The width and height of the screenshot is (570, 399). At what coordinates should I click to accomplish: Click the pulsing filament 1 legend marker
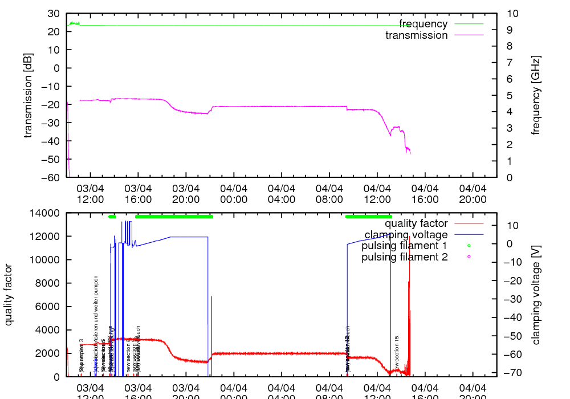(468, 246)
